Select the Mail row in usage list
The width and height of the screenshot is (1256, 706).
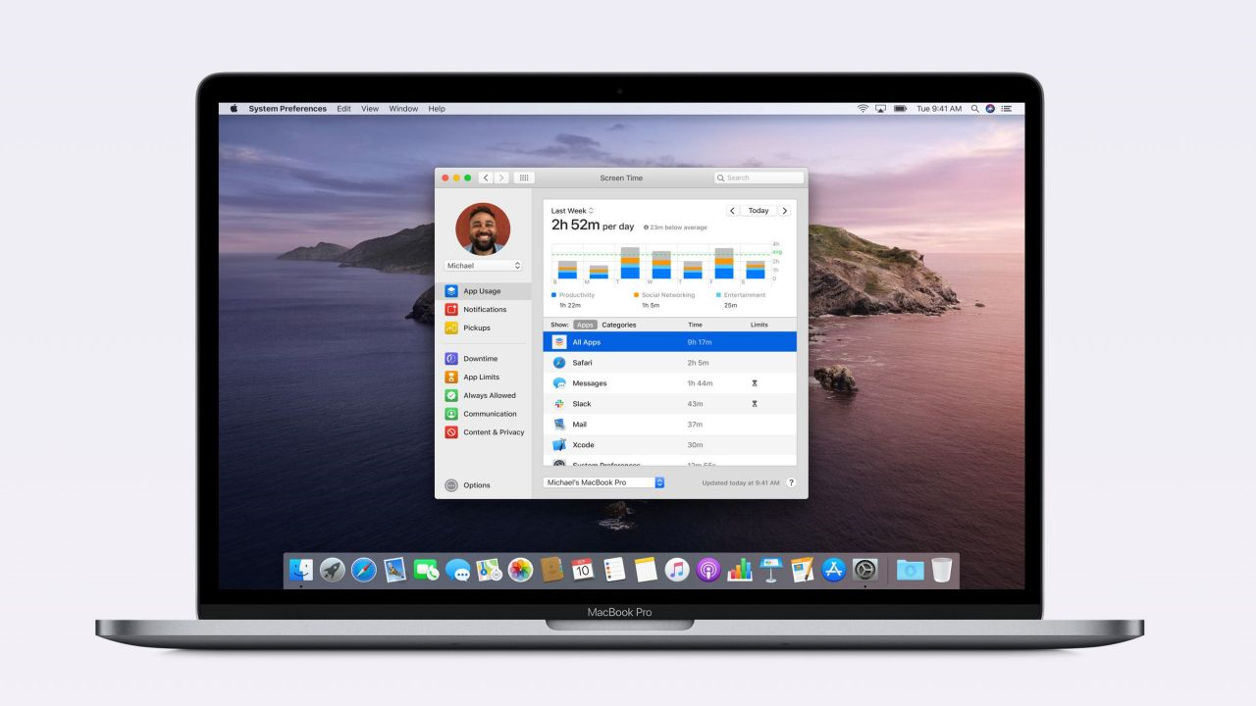tap(670, 425)
